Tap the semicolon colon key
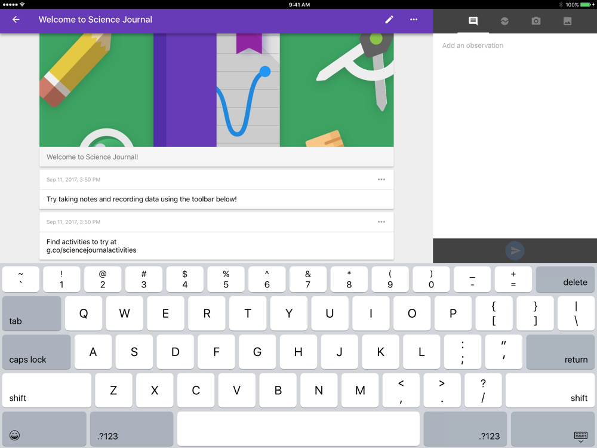The height and width of the screenshot is (448, 597). point(463,352)
